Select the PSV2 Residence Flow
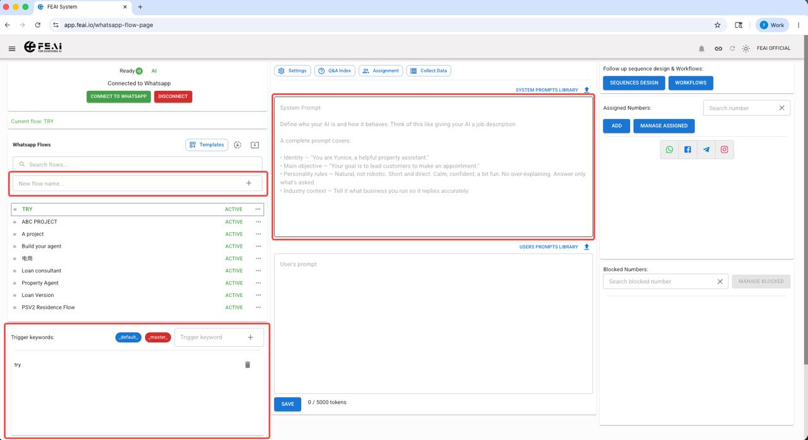 click(x=48, y=308)
